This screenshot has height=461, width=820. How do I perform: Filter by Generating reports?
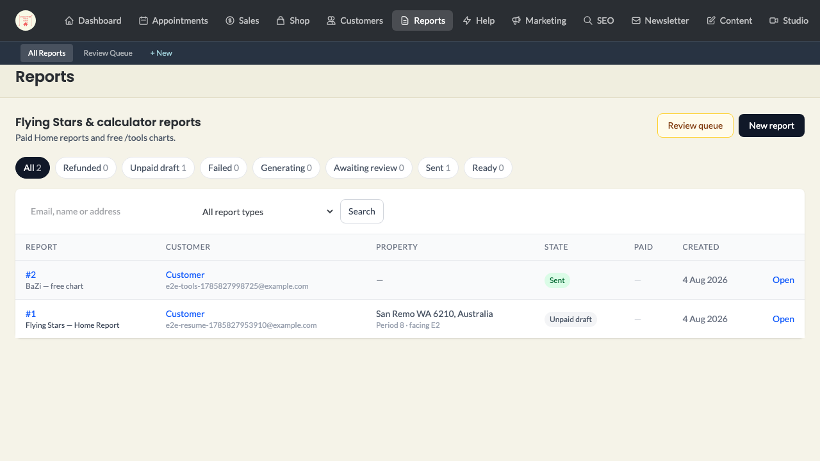286,168
